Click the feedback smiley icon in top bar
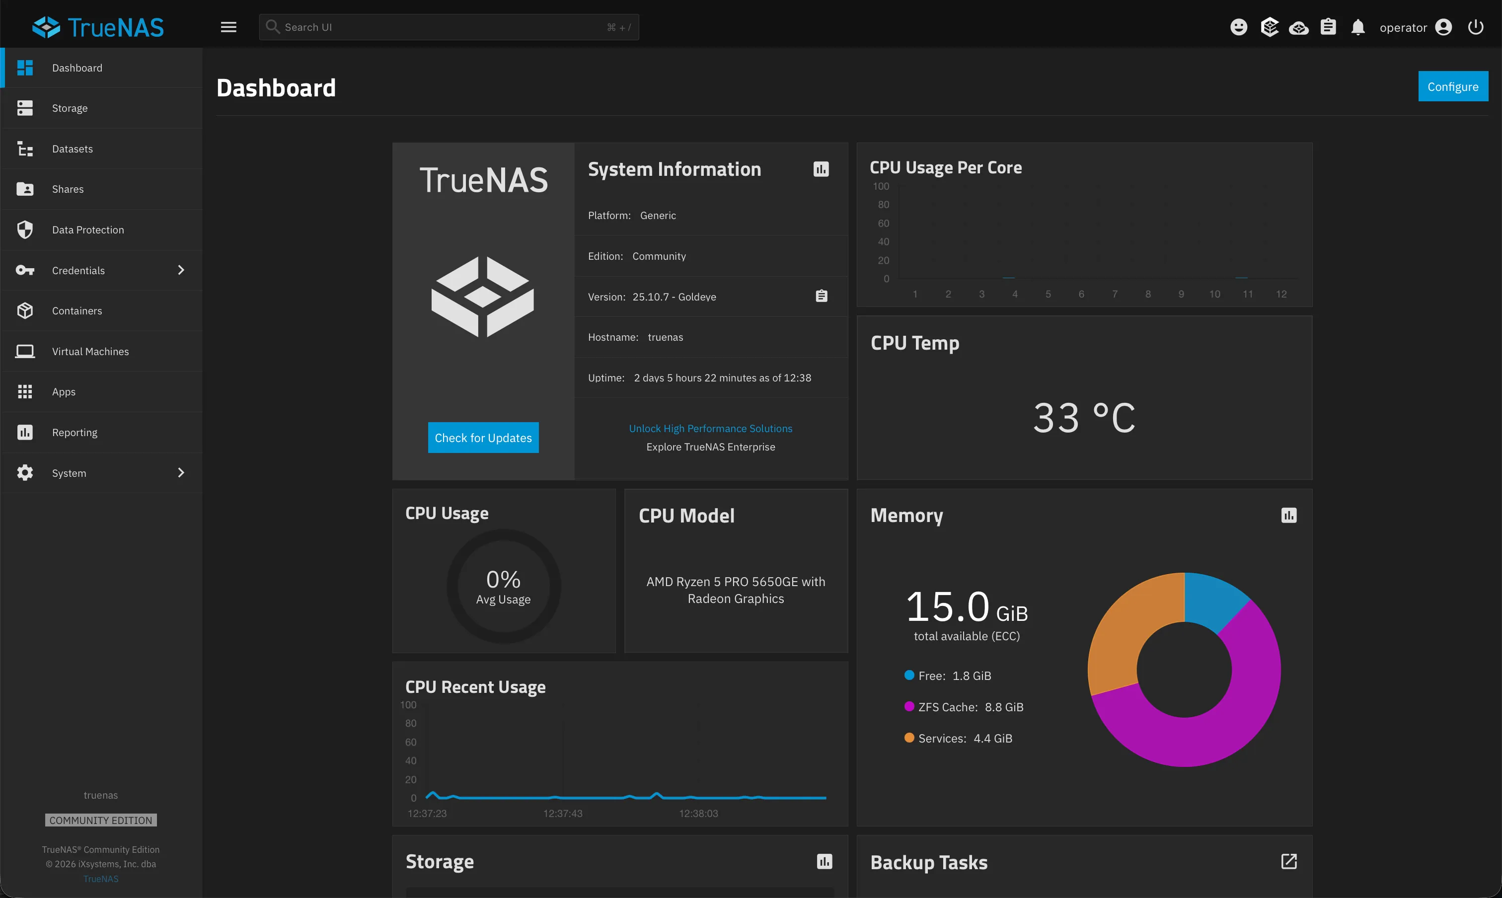The image size is (1502, 898). pyautogui.click(x=1239, y=27)
